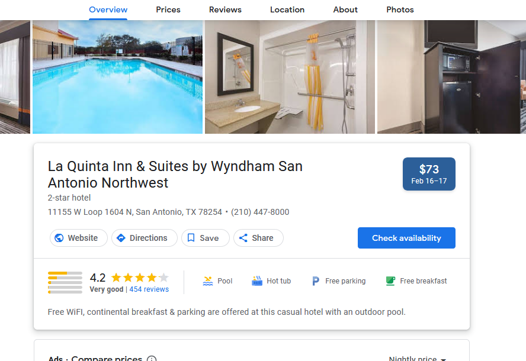Open the bathroom shower photo
The width and height of the screenshot is (526, 361).
coord(290,77)
